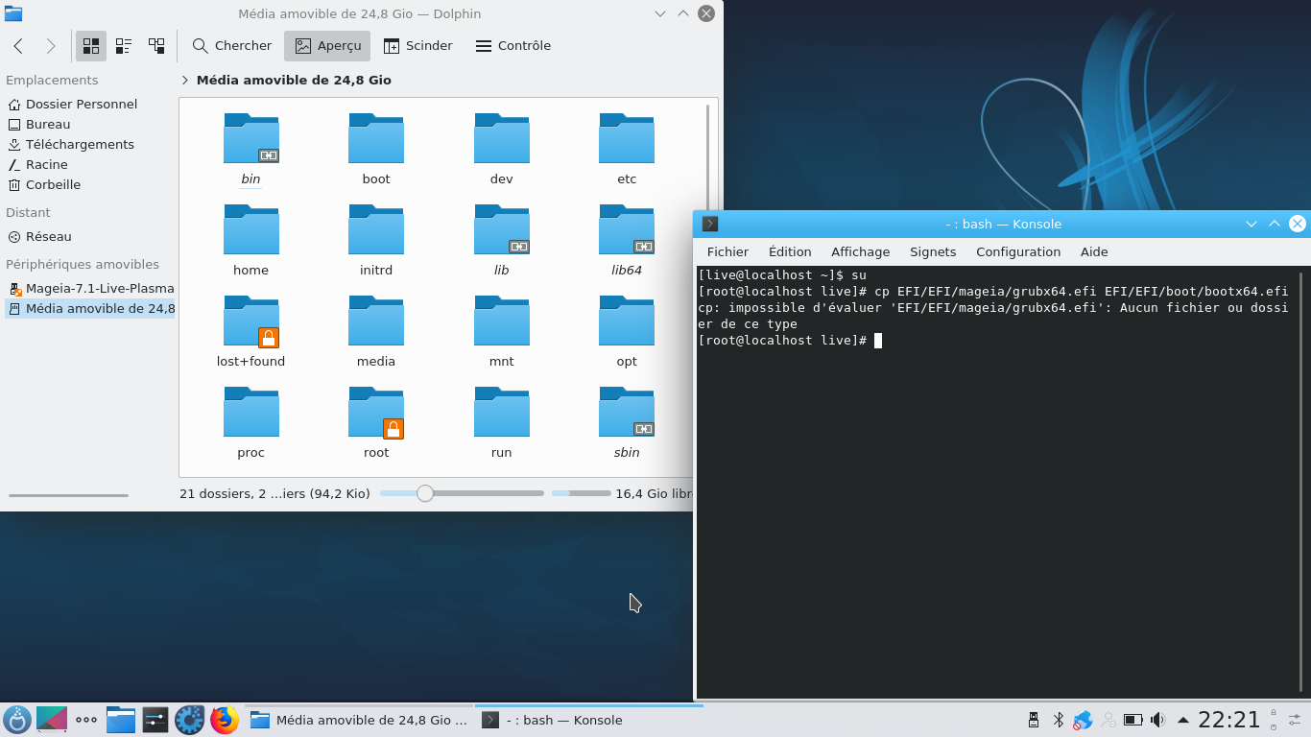Open the Contrôle menu in Dolphin

(x=513, y=45)
